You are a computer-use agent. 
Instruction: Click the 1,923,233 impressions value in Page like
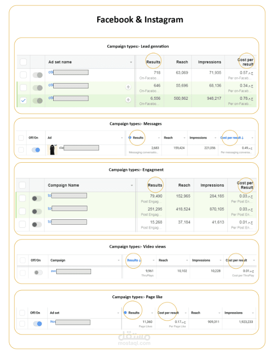[x=246, y=322]
